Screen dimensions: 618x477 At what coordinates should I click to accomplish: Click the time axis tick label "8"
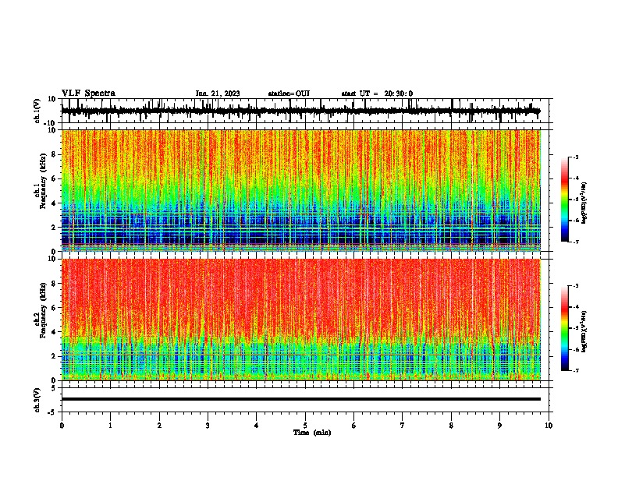(x=451, y=426)
